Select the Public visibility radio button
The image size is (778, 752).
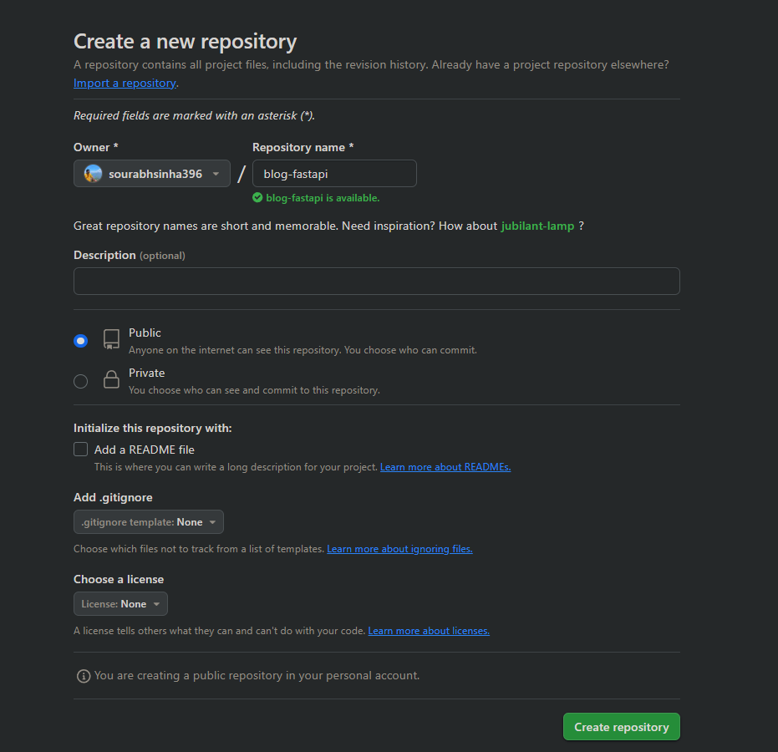point(80,341)
